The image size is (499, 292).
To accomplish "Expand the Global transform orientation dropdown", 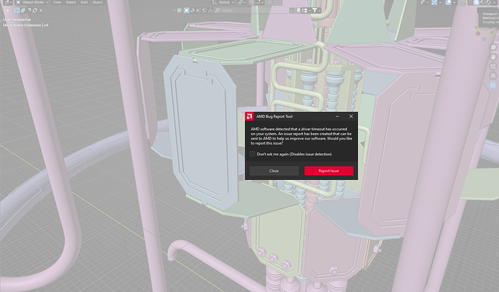I will [223, 2].
